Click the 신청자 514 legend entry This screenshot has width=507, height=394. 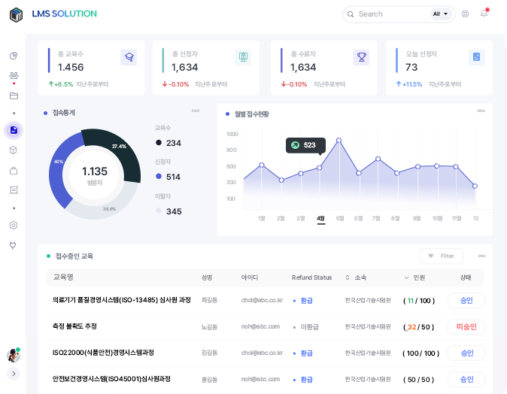pos(168,171)
